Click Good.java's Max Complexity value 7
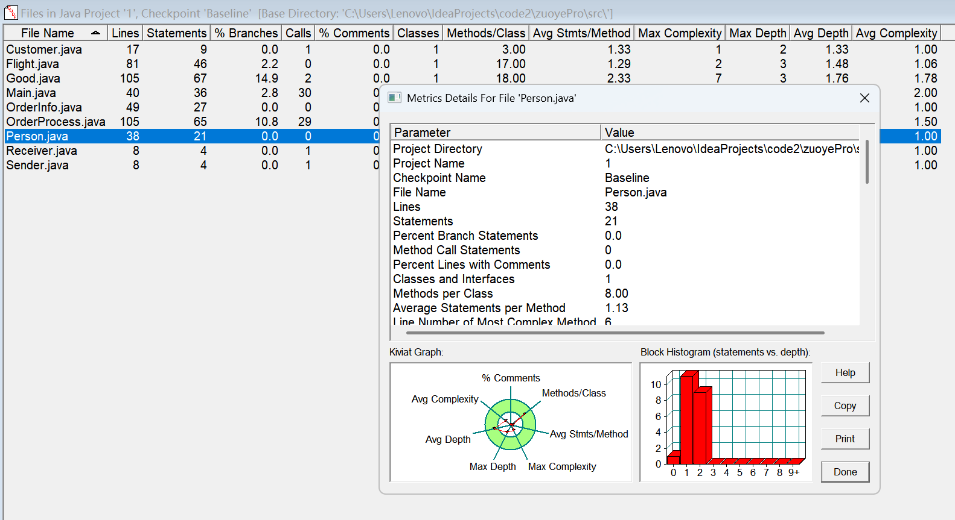The height and width of the screenshot is (520, 955). (718, 78)
